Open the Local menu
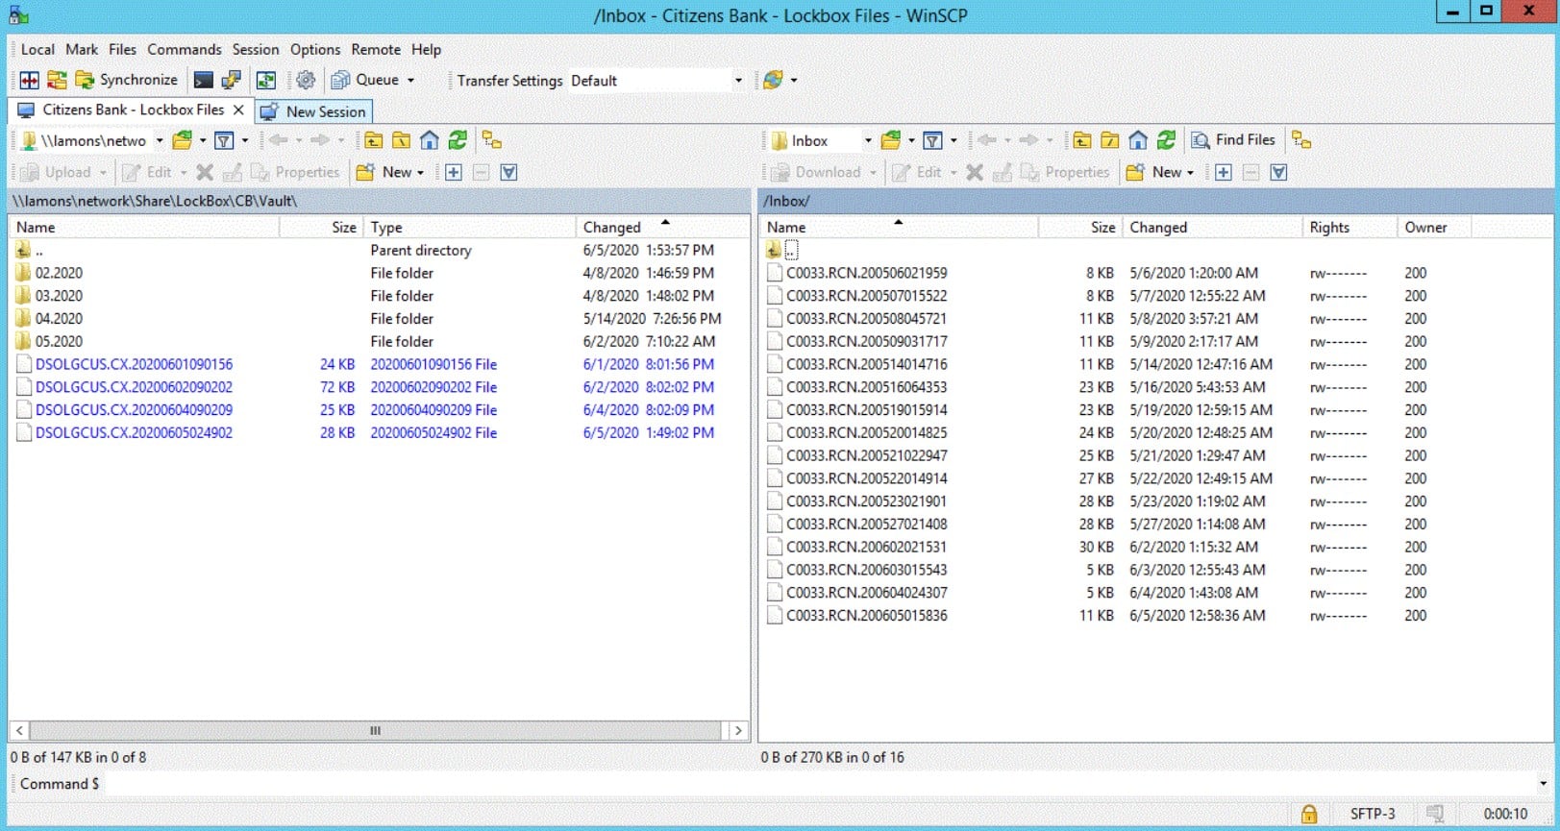1560x831 pixels. [x=37, y=50]
